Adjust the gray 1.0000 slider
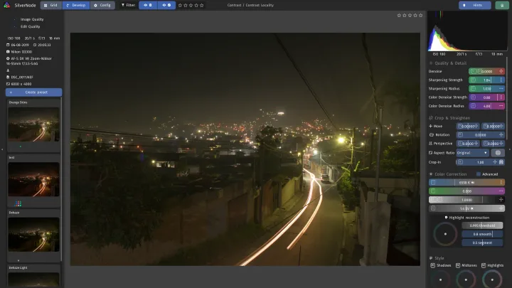Screen dimensions: 512x288 tap(466, 200)
